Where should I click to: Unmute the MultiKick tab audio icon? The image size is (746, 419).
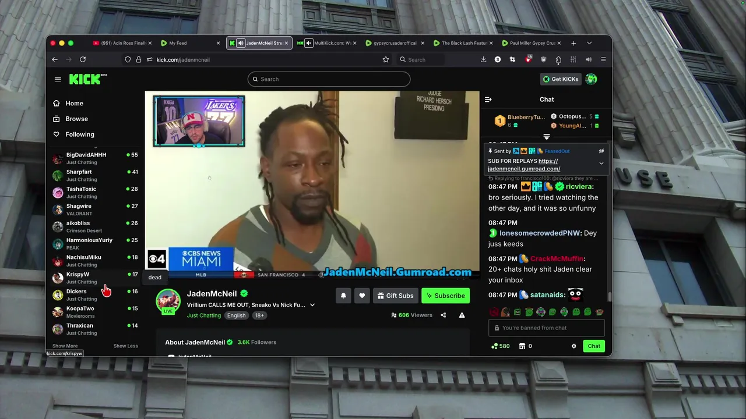[309, 43]
